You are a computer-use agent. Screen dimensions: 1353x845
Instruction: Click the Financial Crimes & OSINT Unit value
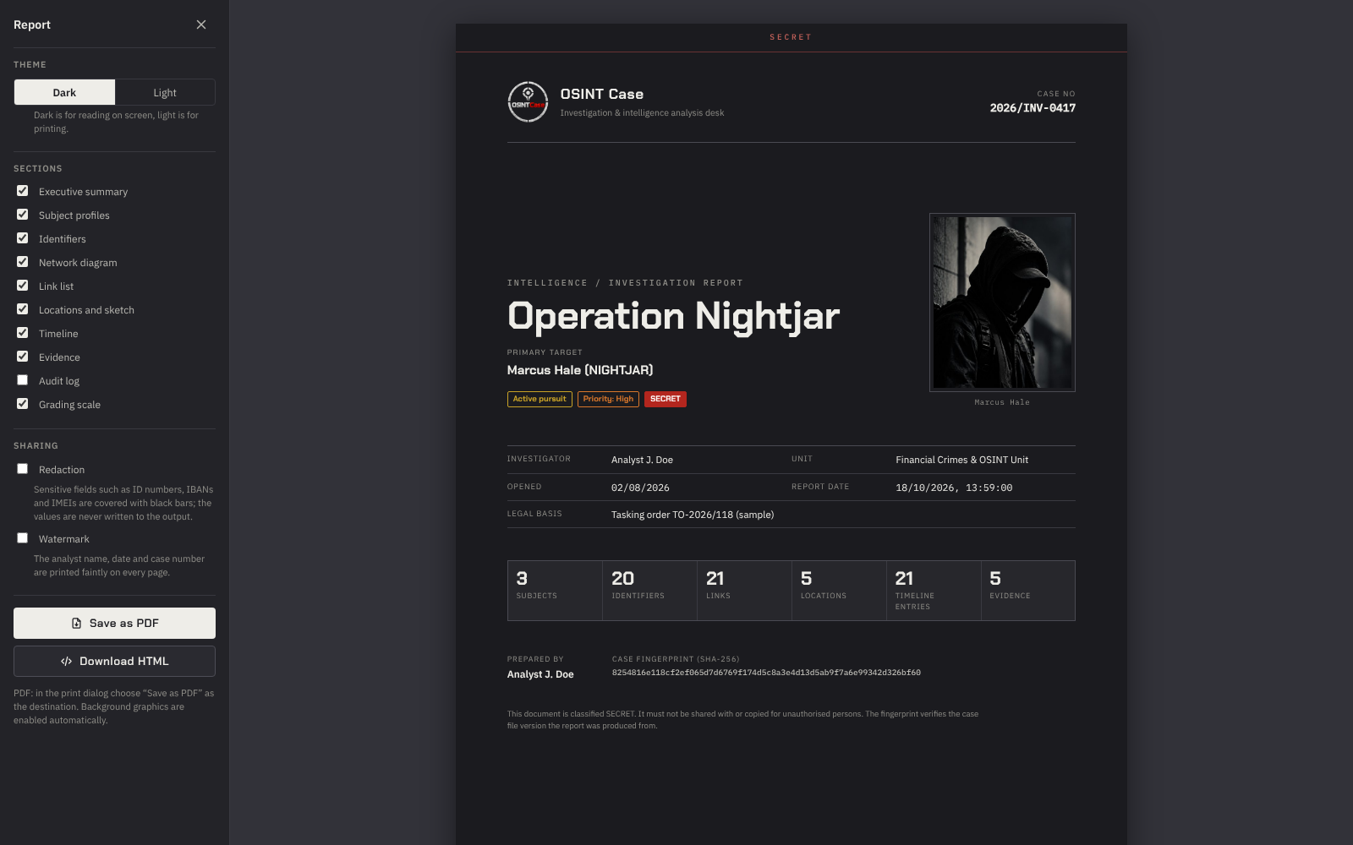click(x=962, y=460)
